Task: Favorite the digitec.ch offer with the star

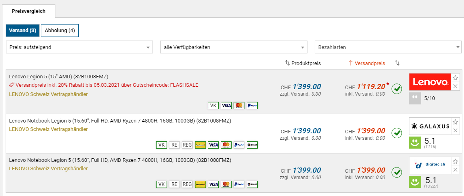Action: pyautogui.click(x=456, y=161)
